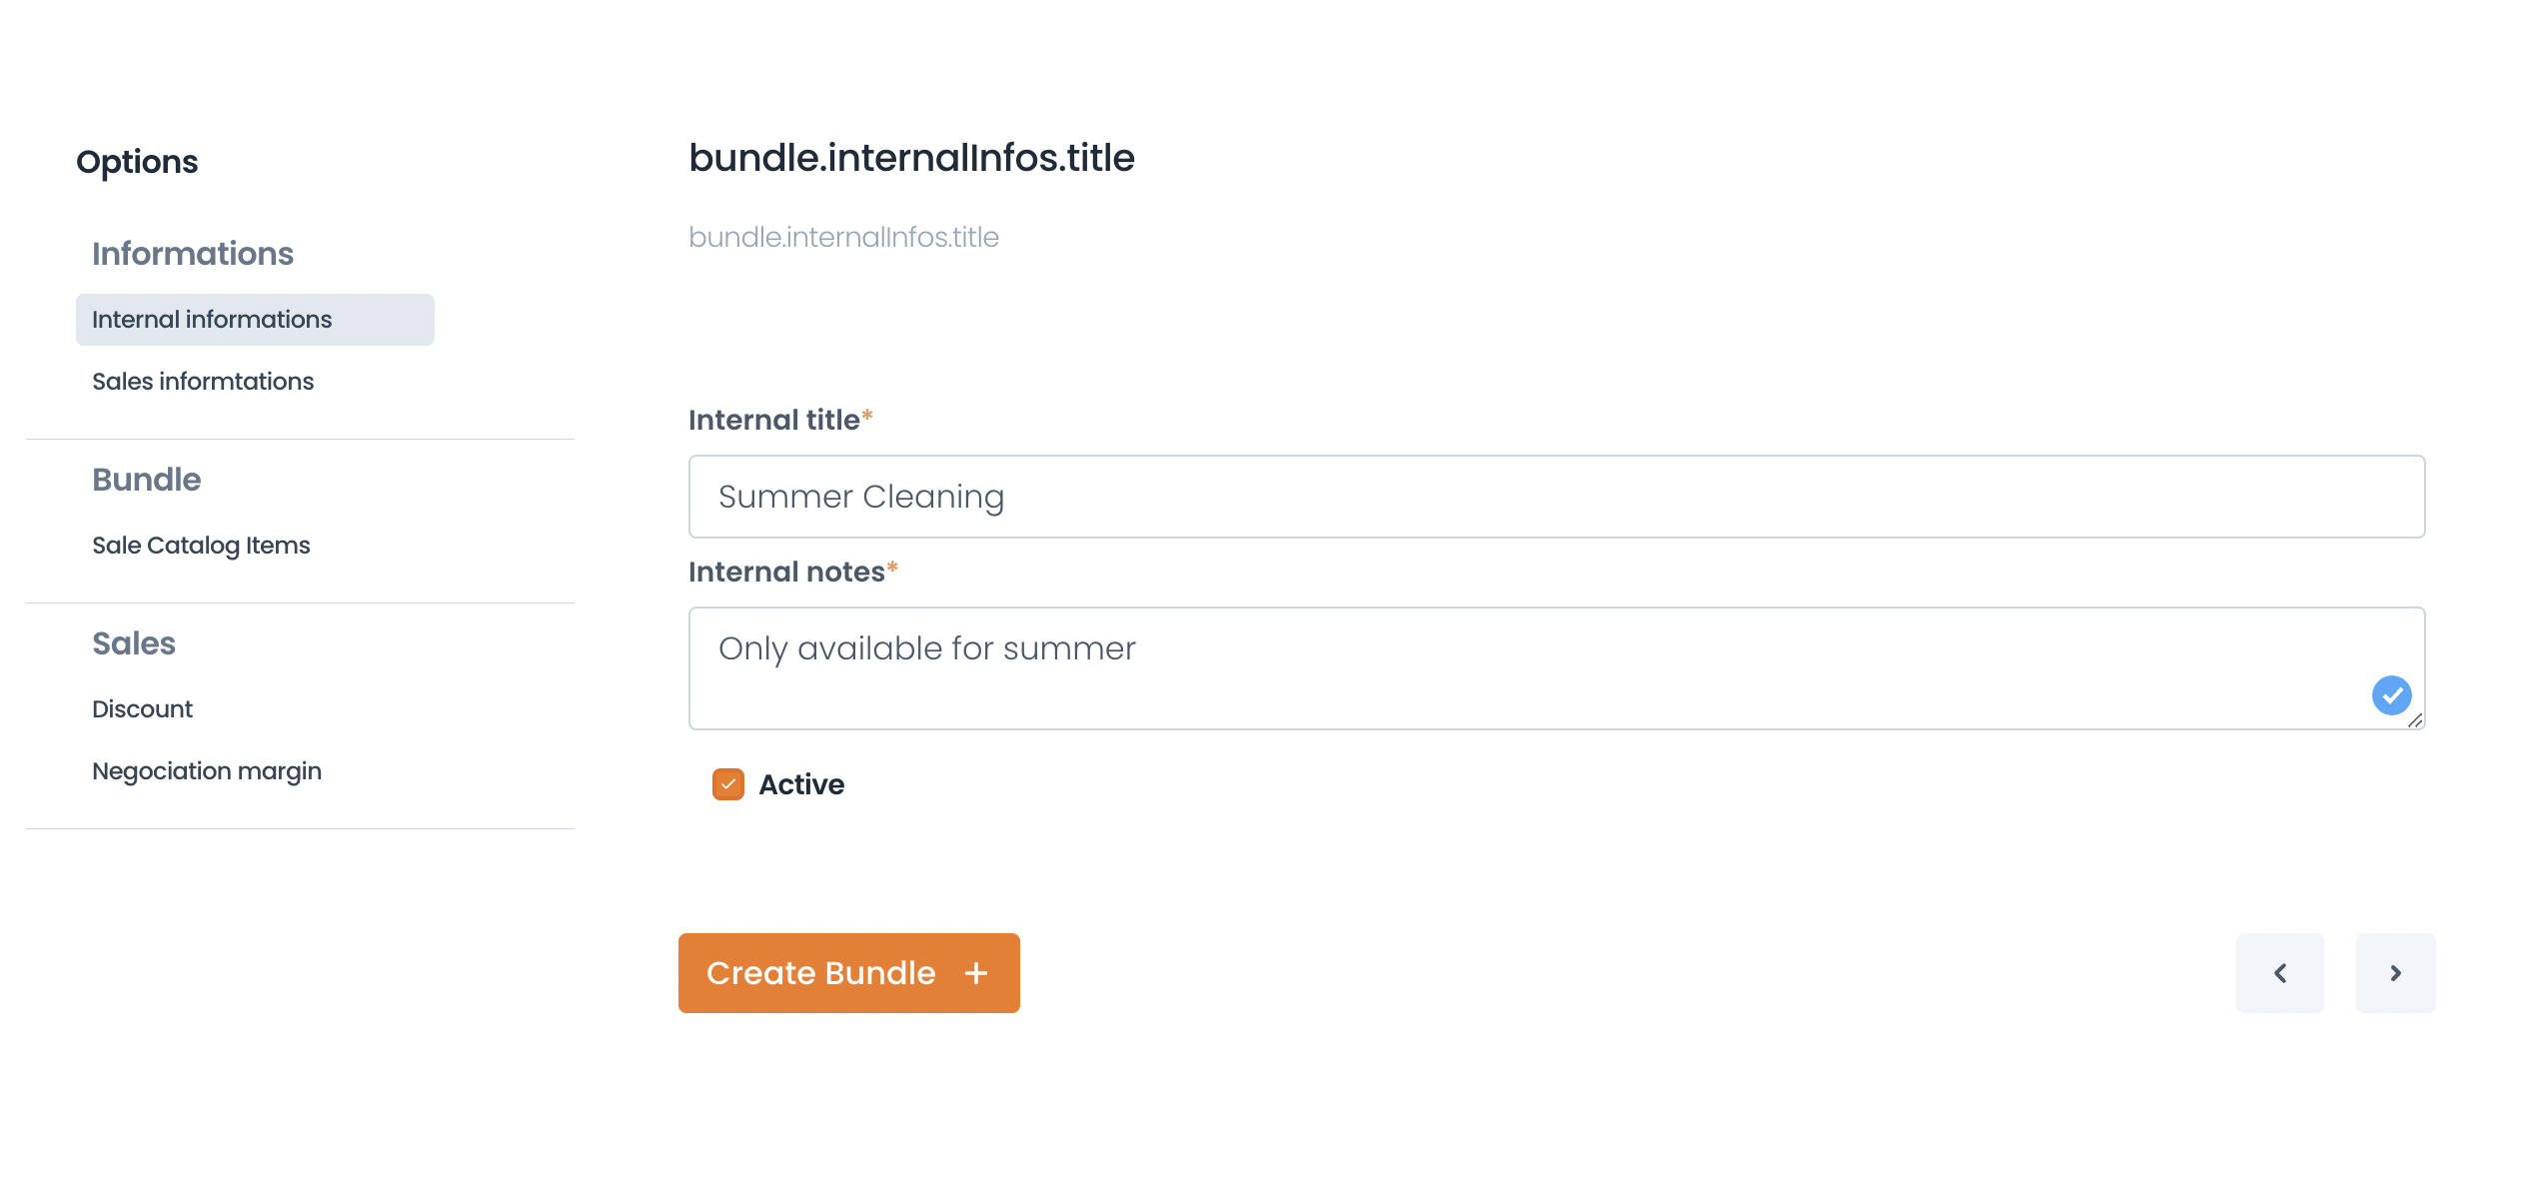
Task: Click the plus icon on Create Bundle
Action: pos(976,973)
